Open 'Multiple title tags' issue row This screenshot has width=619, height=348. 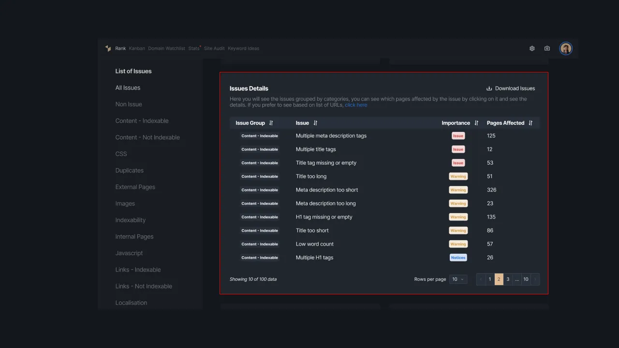[316, 149]
